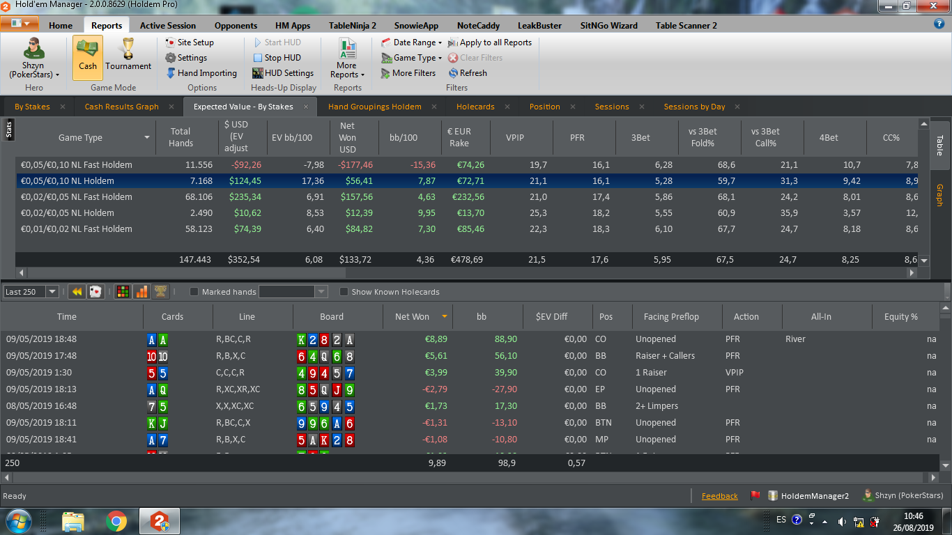Expand the Game Type column header dropdown
This screenshot has width=952, height=535.
(147, 137)
